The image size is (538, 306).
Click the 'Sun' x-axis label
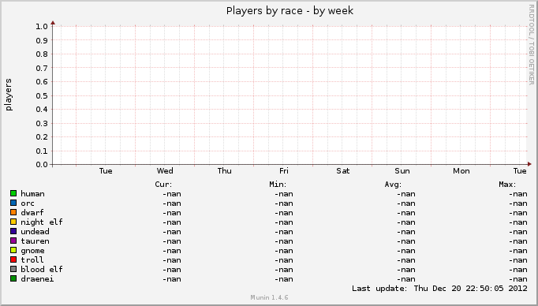pyautogui.click(x=402, y=171)
